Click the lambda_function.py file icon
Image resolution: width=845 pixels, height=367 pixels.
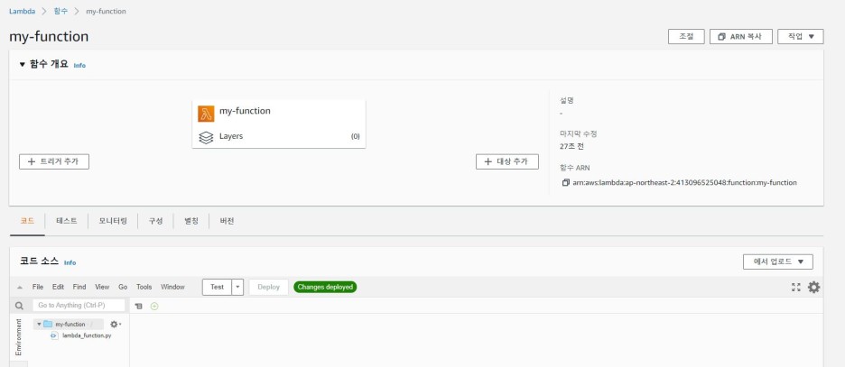tap(54, 335)
